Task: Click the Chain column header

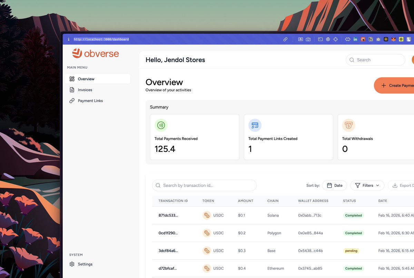Action: [273, 201]
